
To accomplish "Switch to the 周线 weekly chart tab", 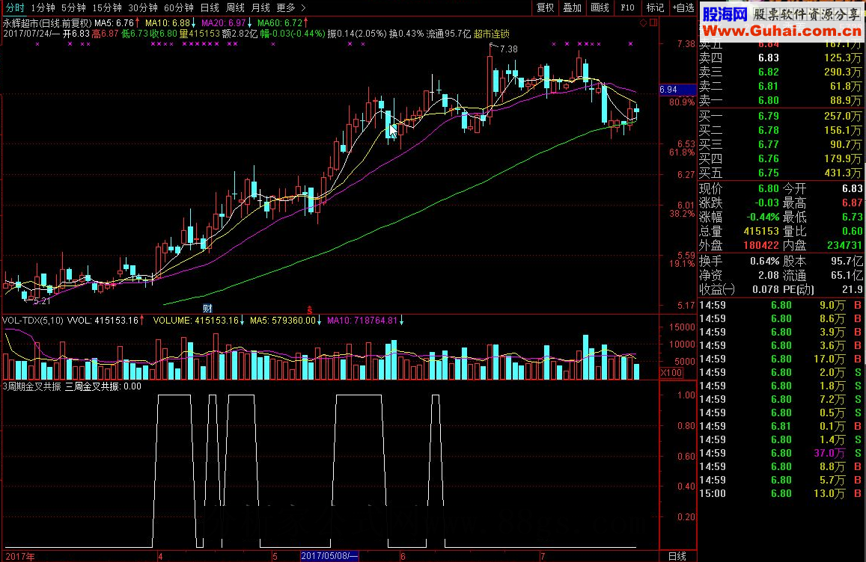I will (235, 7).
